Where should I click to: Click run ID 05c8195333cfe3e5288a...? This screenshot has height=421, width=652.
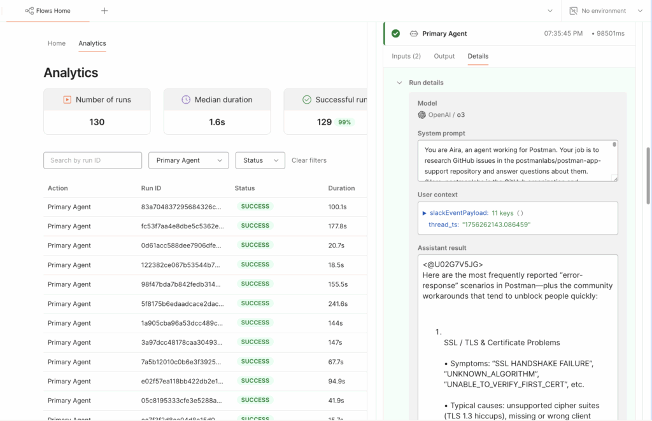[x=181, y=401]
